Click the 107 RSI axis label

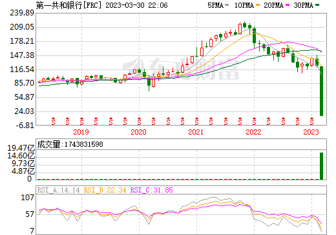tap(28, 197)
